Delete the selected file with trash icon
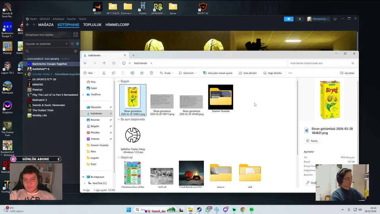Image resolution: width=380 pixels, height=214 pixels. pos(151,73)
